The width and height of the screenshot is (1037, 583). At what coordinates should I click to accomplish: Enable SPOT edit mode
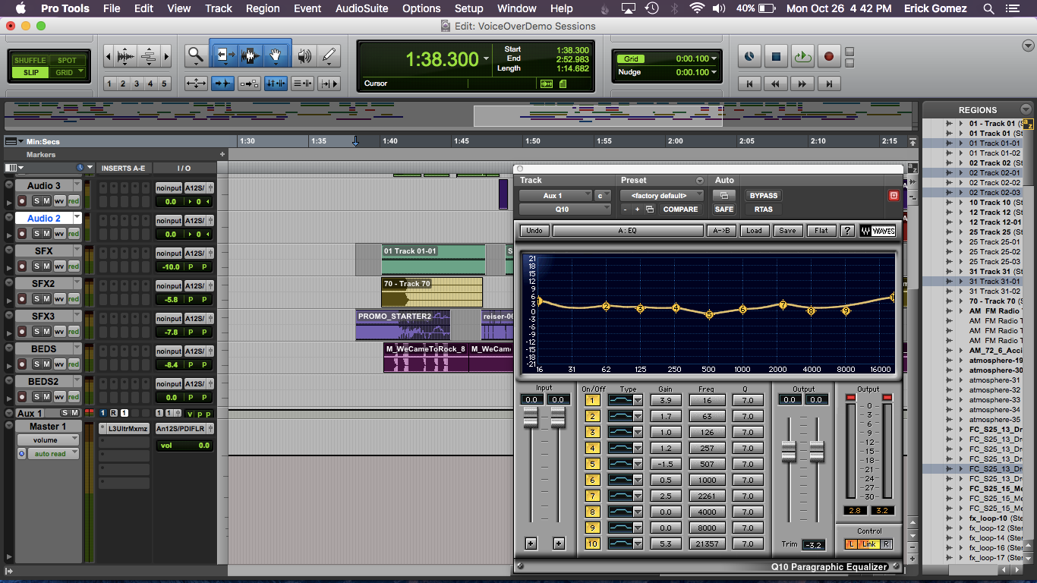click(x=68, y=60)
